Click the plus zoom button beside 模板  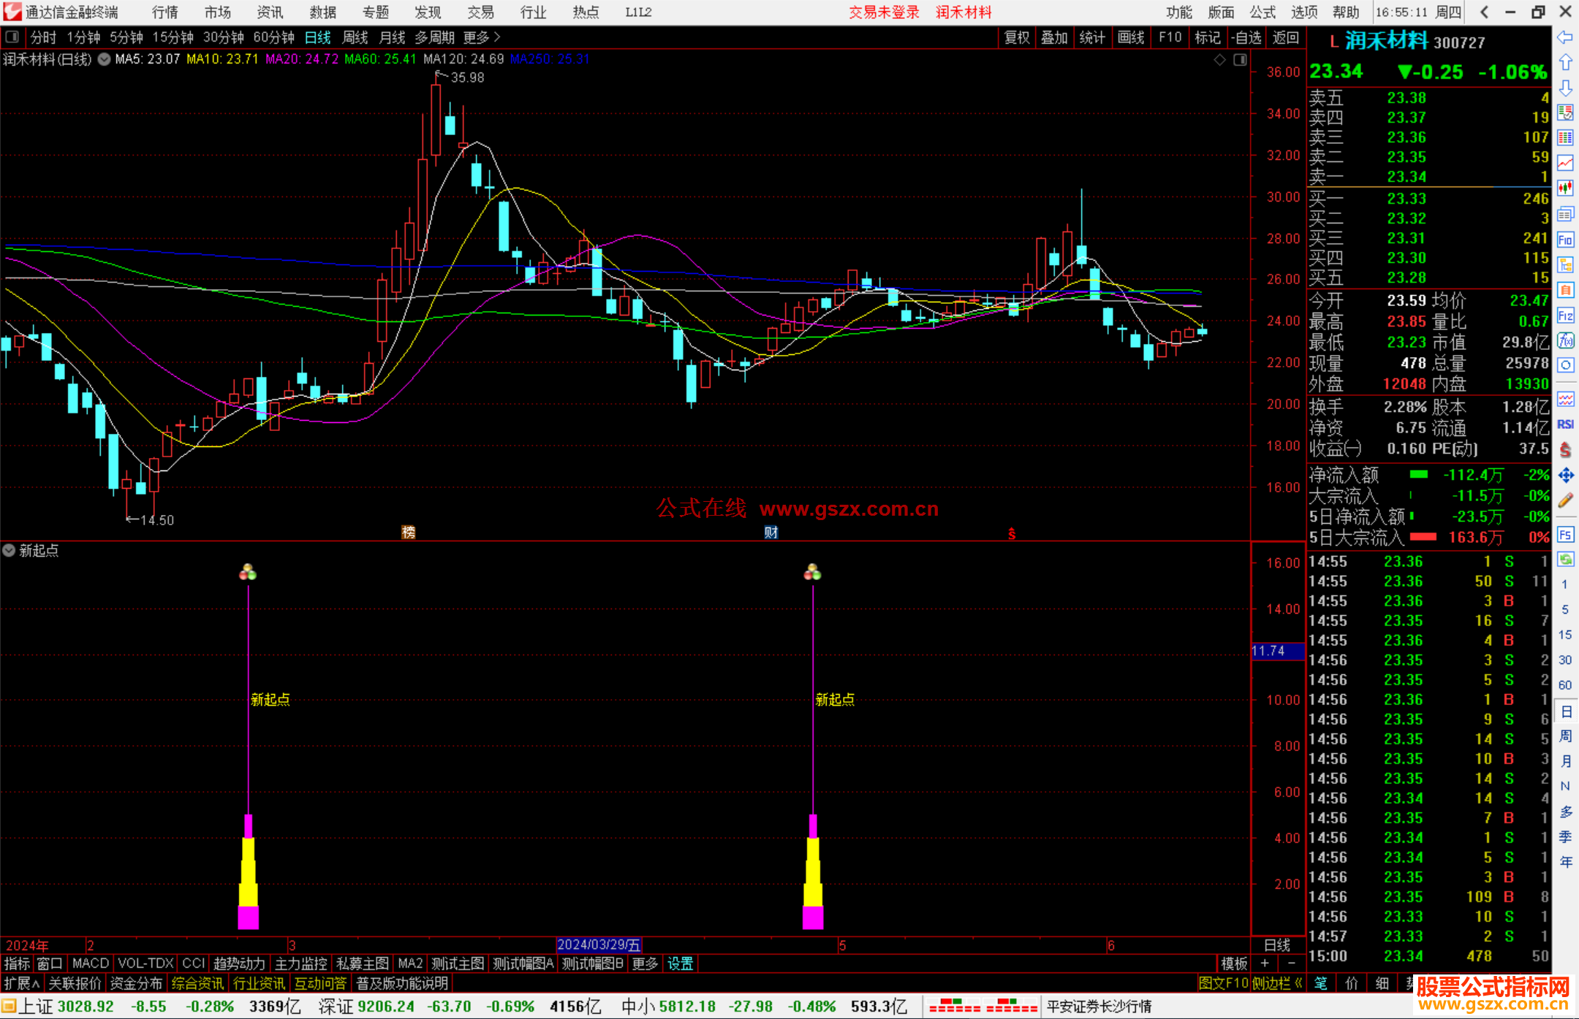pos(1265,963)
